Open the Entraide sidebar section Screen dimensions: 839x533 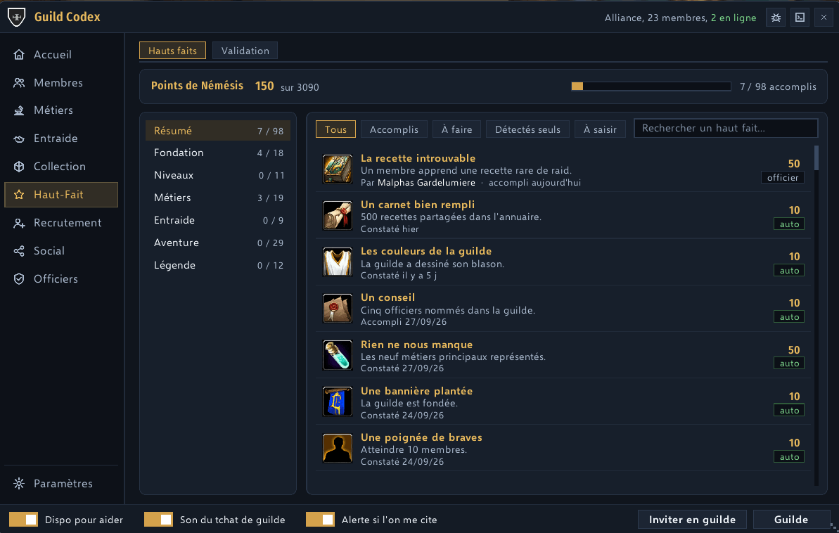tap(61, 139)
